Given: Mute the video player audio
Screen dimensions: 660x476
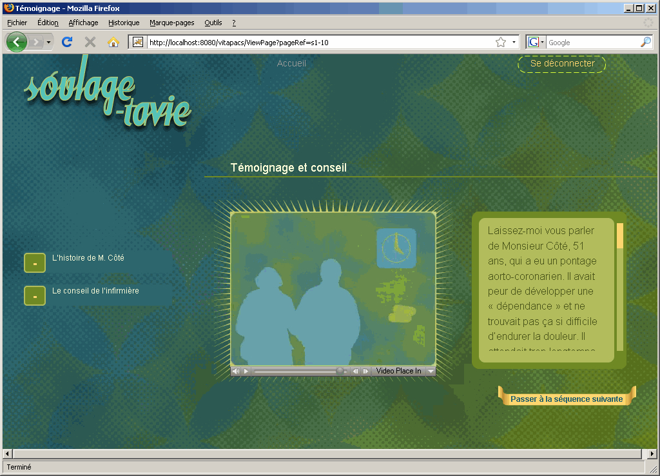Looking at the screenshot, I should (236, 372).
